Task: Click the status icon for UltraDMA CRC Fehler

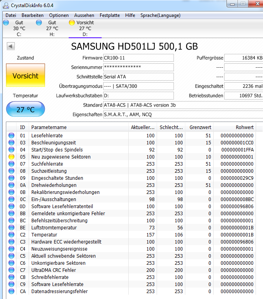Action: 11,270
